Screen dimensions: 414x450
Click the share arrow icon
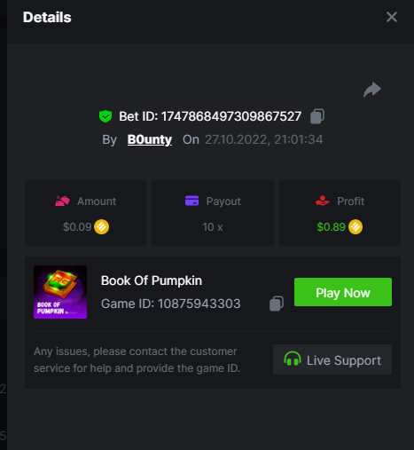[x=372, y=90]
